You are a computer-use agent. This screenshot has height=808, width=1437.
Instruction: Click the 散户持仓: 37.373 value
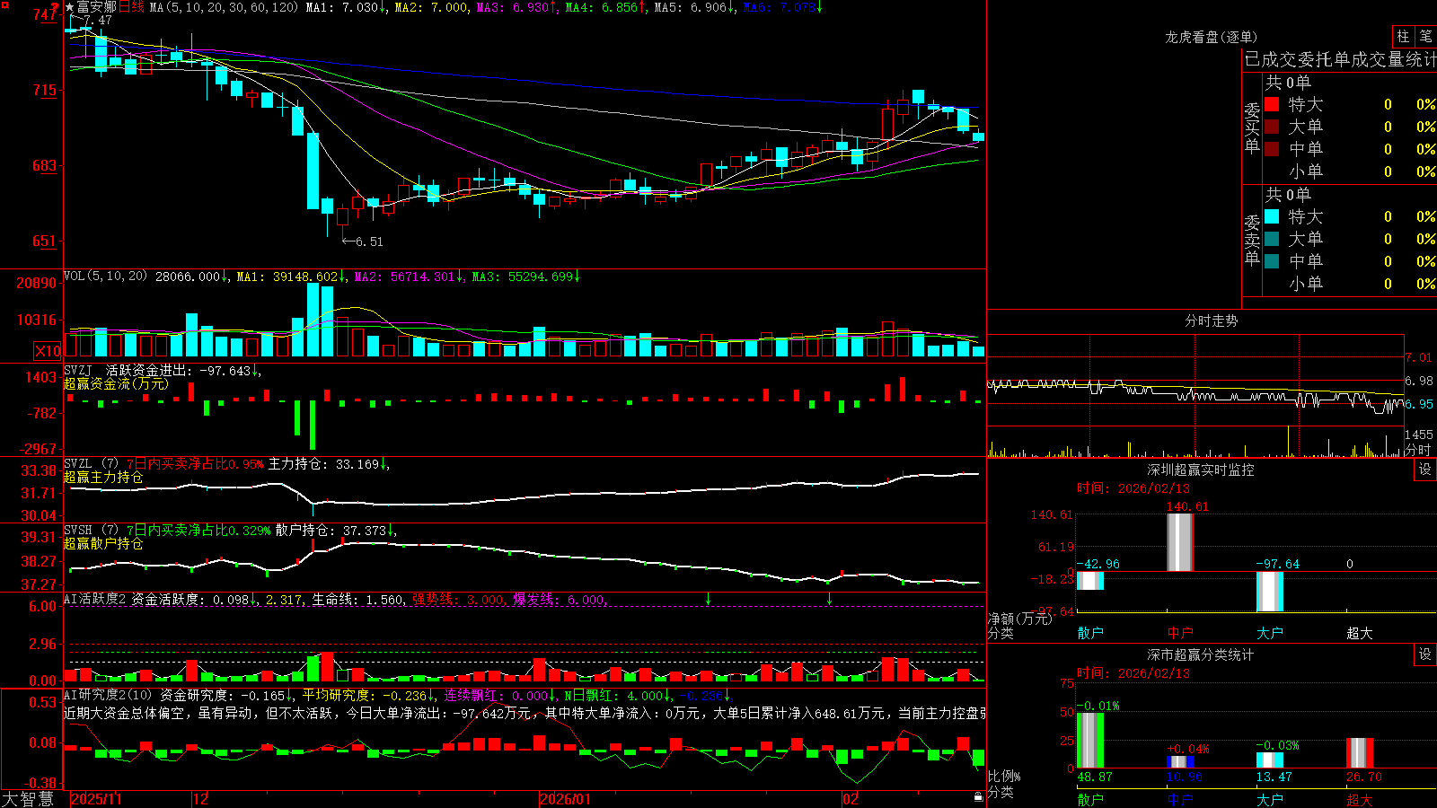pos(331,531)
